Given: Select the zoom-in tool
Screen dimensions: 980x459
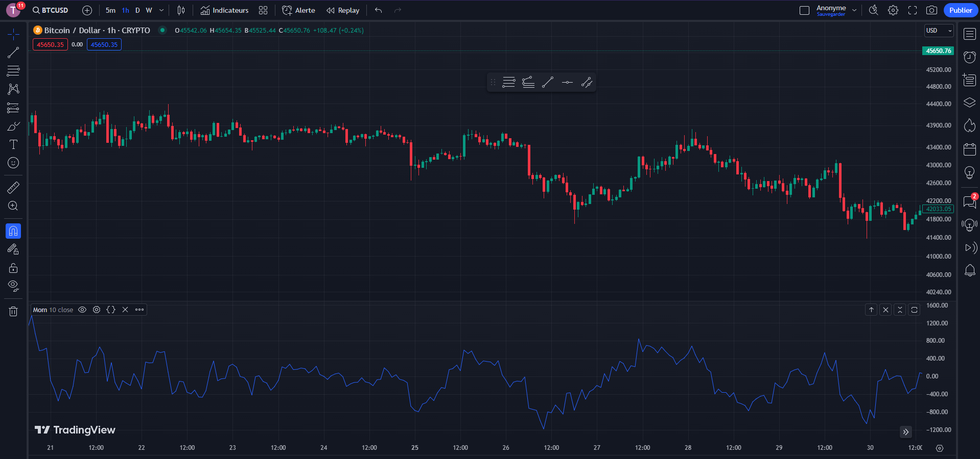Looking at the screenshot, I should coord(13,206).
